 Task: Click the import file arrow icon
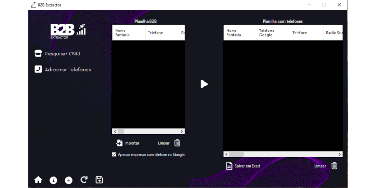point(119,143)
